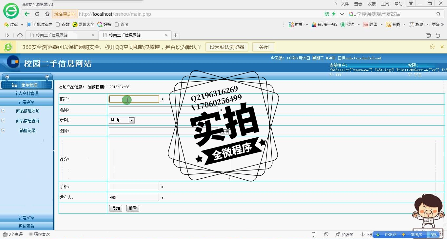447x239 pixels.
Task: Open the 游戏 games extension
Action: pos(416,25)
